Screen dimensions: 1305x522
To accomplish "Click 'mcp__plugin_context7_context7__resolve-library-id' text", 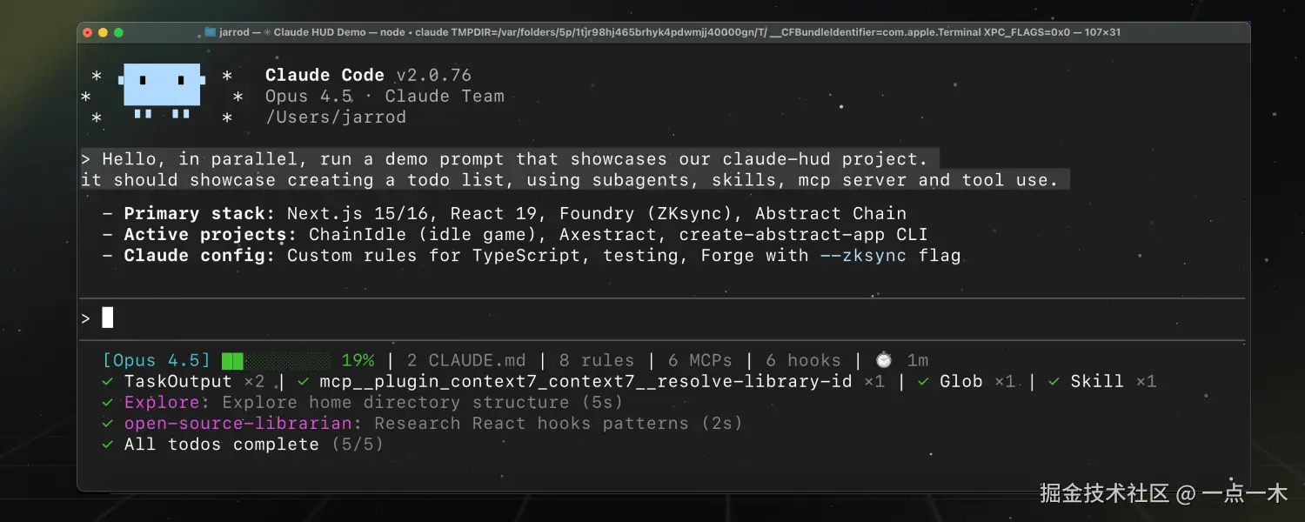I will click(x=586, y=382).
